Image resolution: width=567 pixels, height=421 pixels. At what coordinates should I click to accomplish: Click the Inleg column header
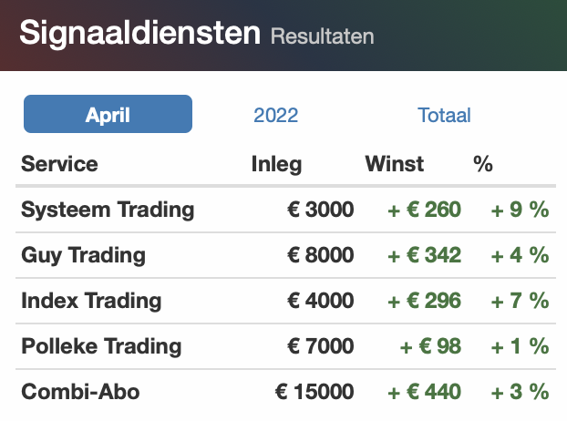tap(276, 164)
